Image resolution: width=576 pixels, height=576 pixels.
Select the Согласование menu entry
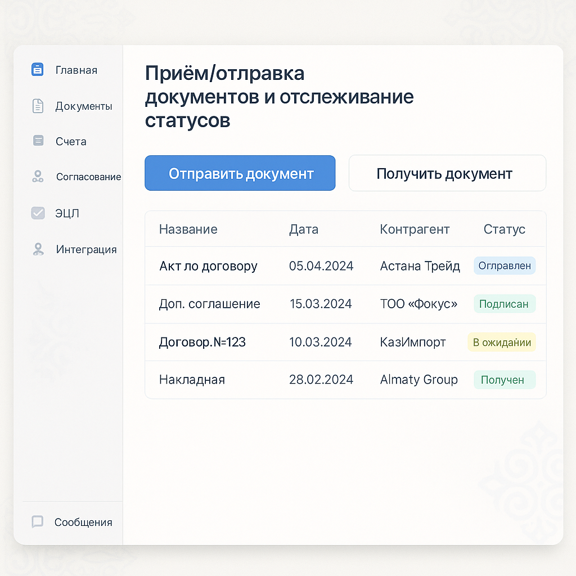coord(88,177)
